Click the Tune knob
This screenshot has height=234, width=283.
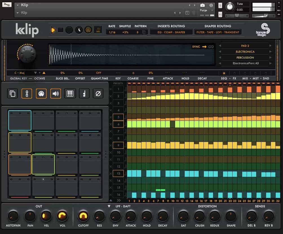tap(229, 7)
